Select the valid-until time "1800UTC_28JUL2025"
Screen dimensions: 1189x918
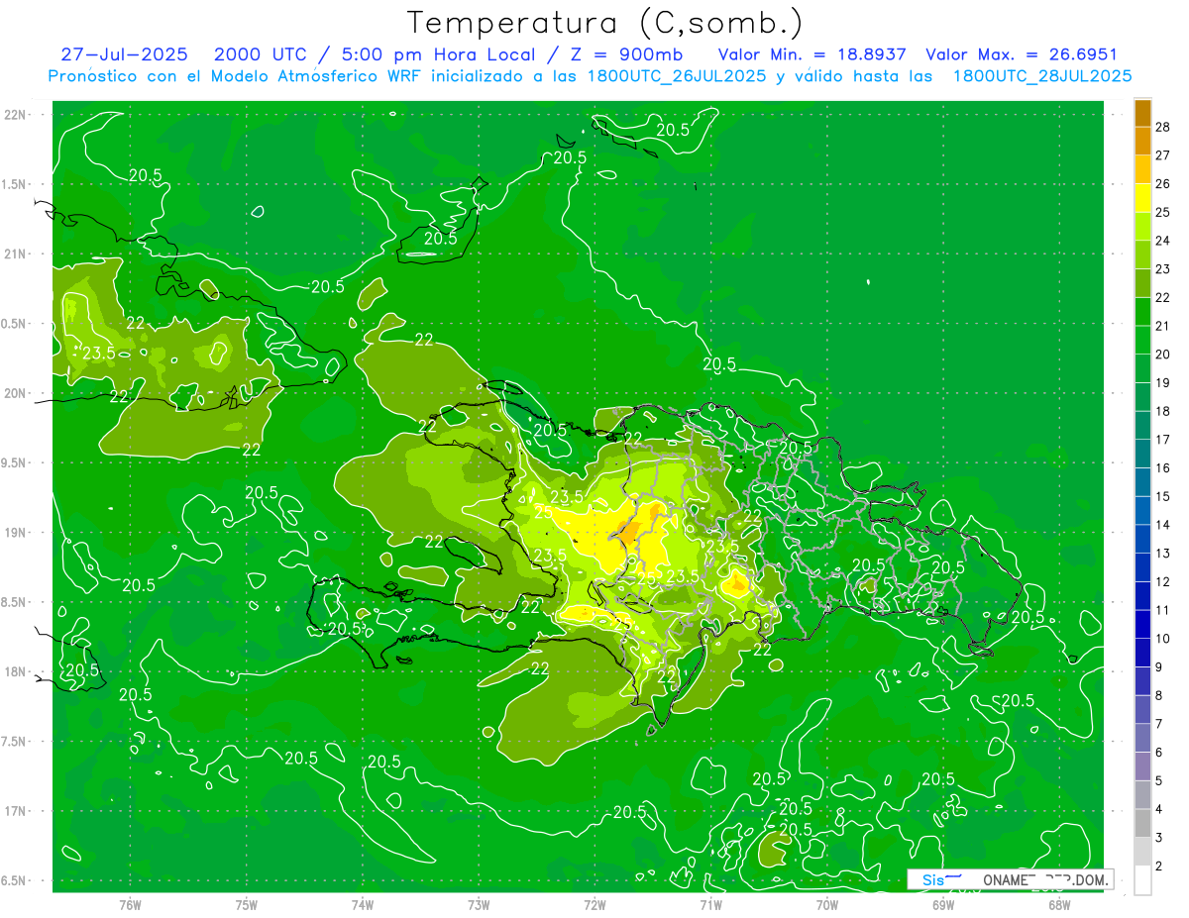click(1042, 76)
